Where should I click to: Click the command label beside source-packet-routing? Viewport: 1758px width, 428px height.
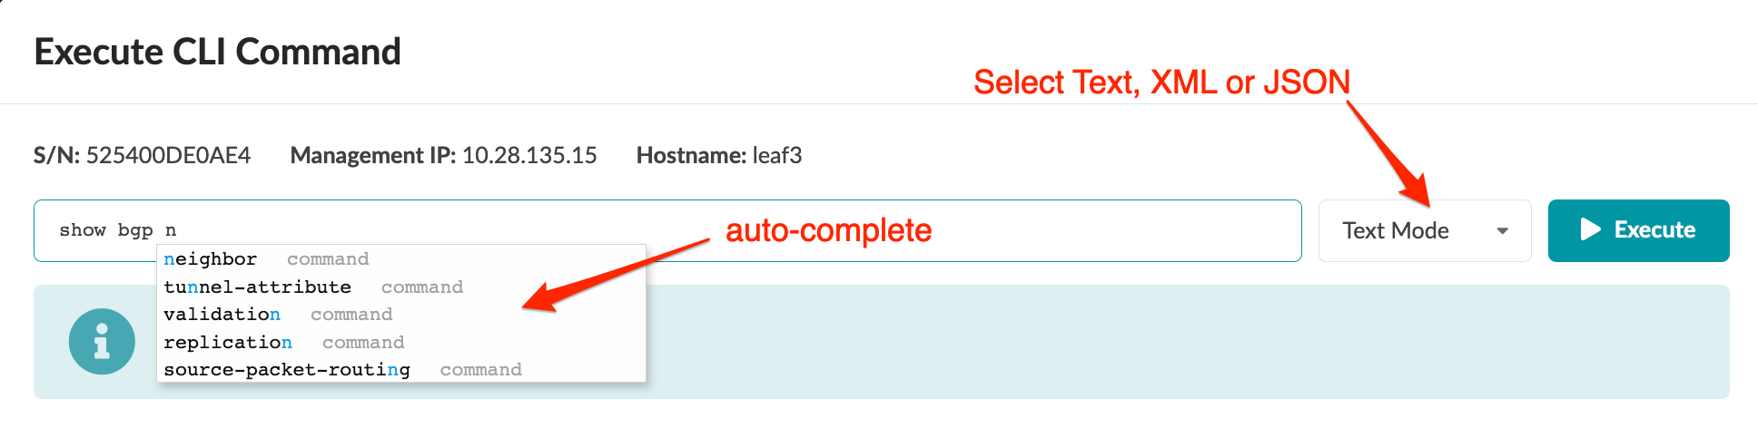[x=480, y=370]
